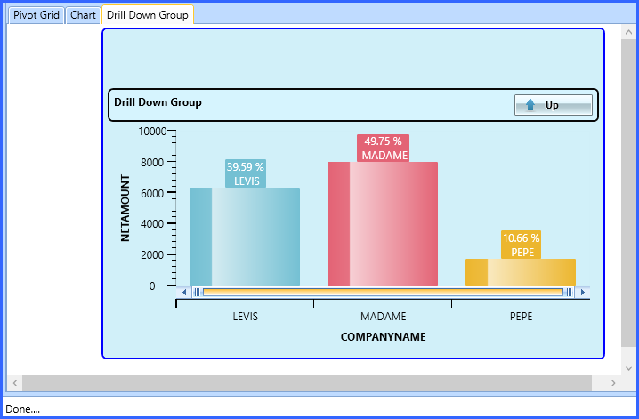Click the horizontal scrollbar left arrow
Screen dimensions: 639x419
pos(14,383)
